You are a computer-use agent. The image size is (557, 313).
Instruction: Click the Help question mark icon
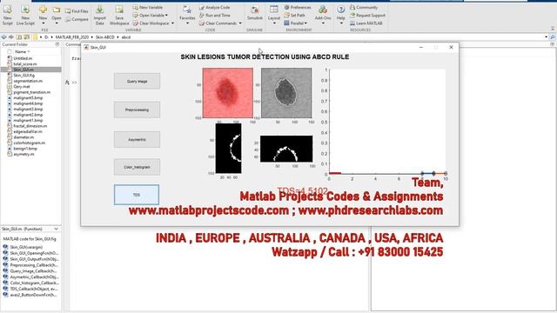(340, 10)
